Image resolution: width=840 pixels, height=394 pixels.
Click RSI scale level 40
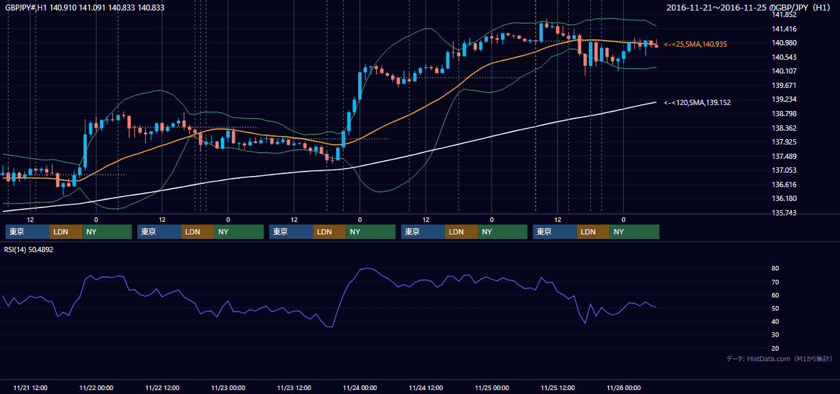[776, 322]
